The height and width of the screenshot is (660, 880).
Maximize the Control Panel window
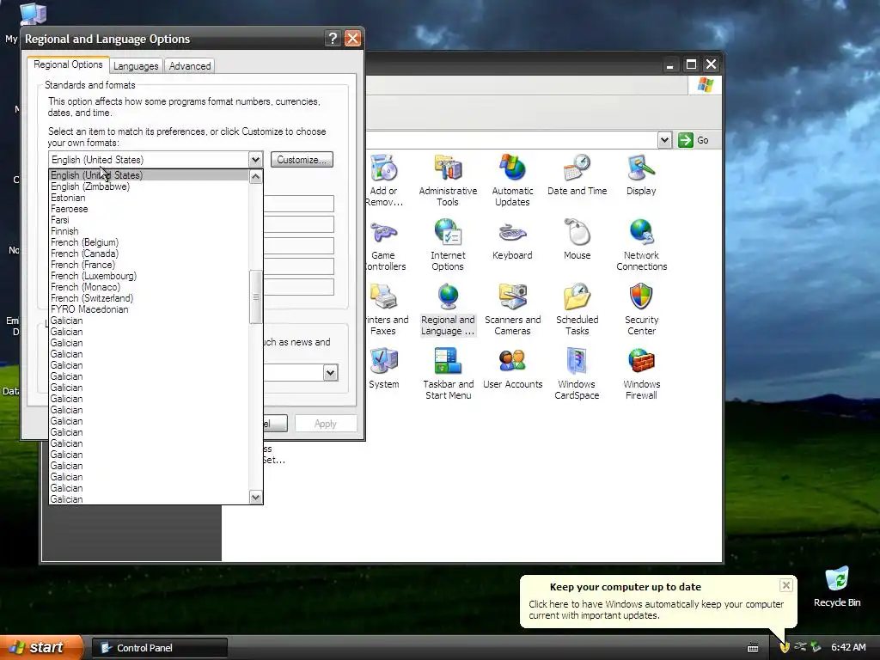click(x=692, y=64)
